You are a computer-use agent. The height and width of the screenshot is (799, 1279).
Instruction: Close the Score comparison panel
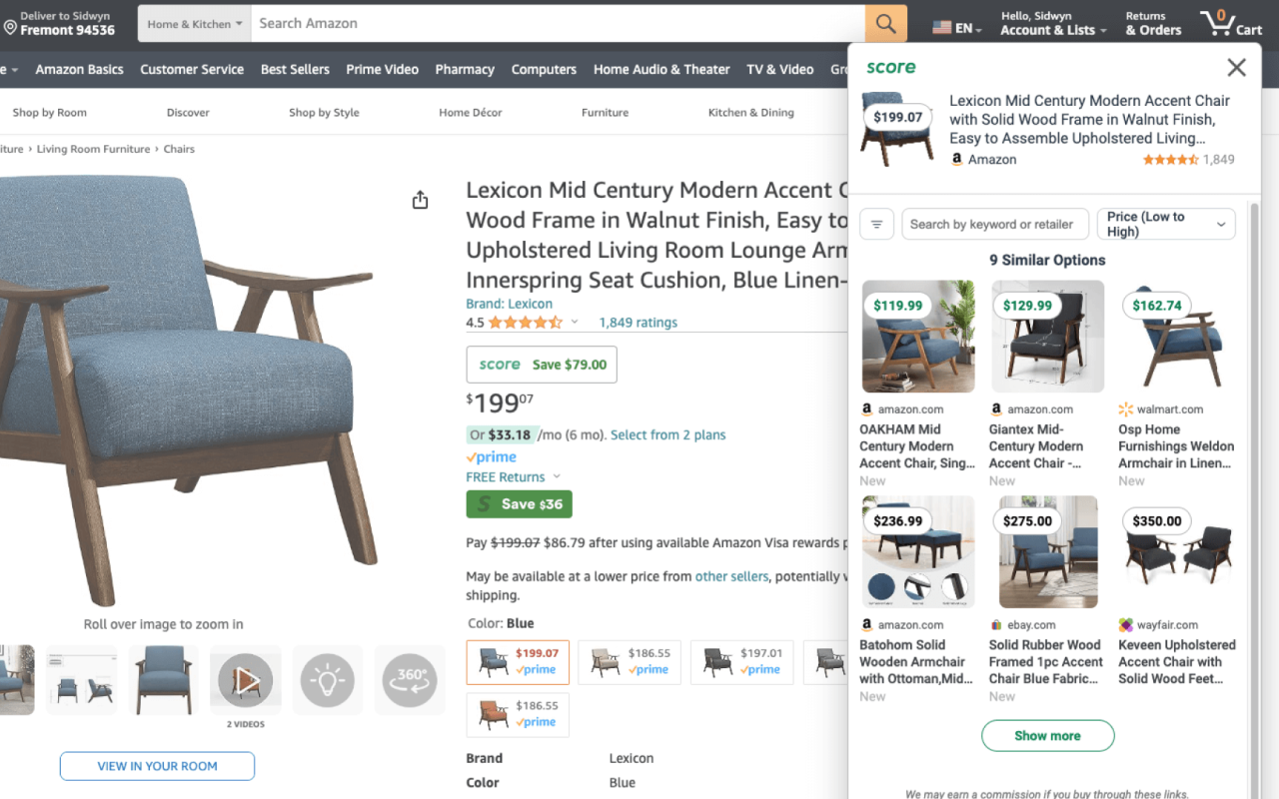coord(1236,68)
